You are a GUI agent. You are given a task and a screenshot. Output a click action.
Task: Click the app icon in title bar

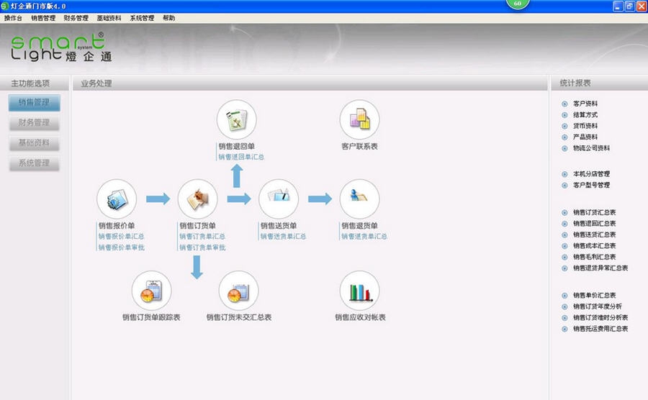[5, 6]
